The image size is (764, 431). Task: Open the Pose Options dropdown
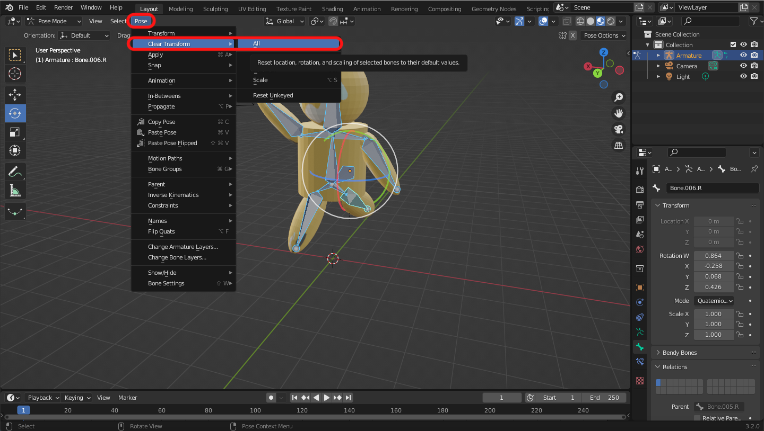[604, 35]
